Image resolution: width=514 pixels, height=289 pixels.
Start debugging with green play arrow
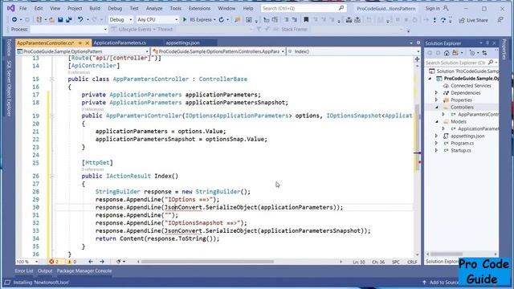click(185, 19)
